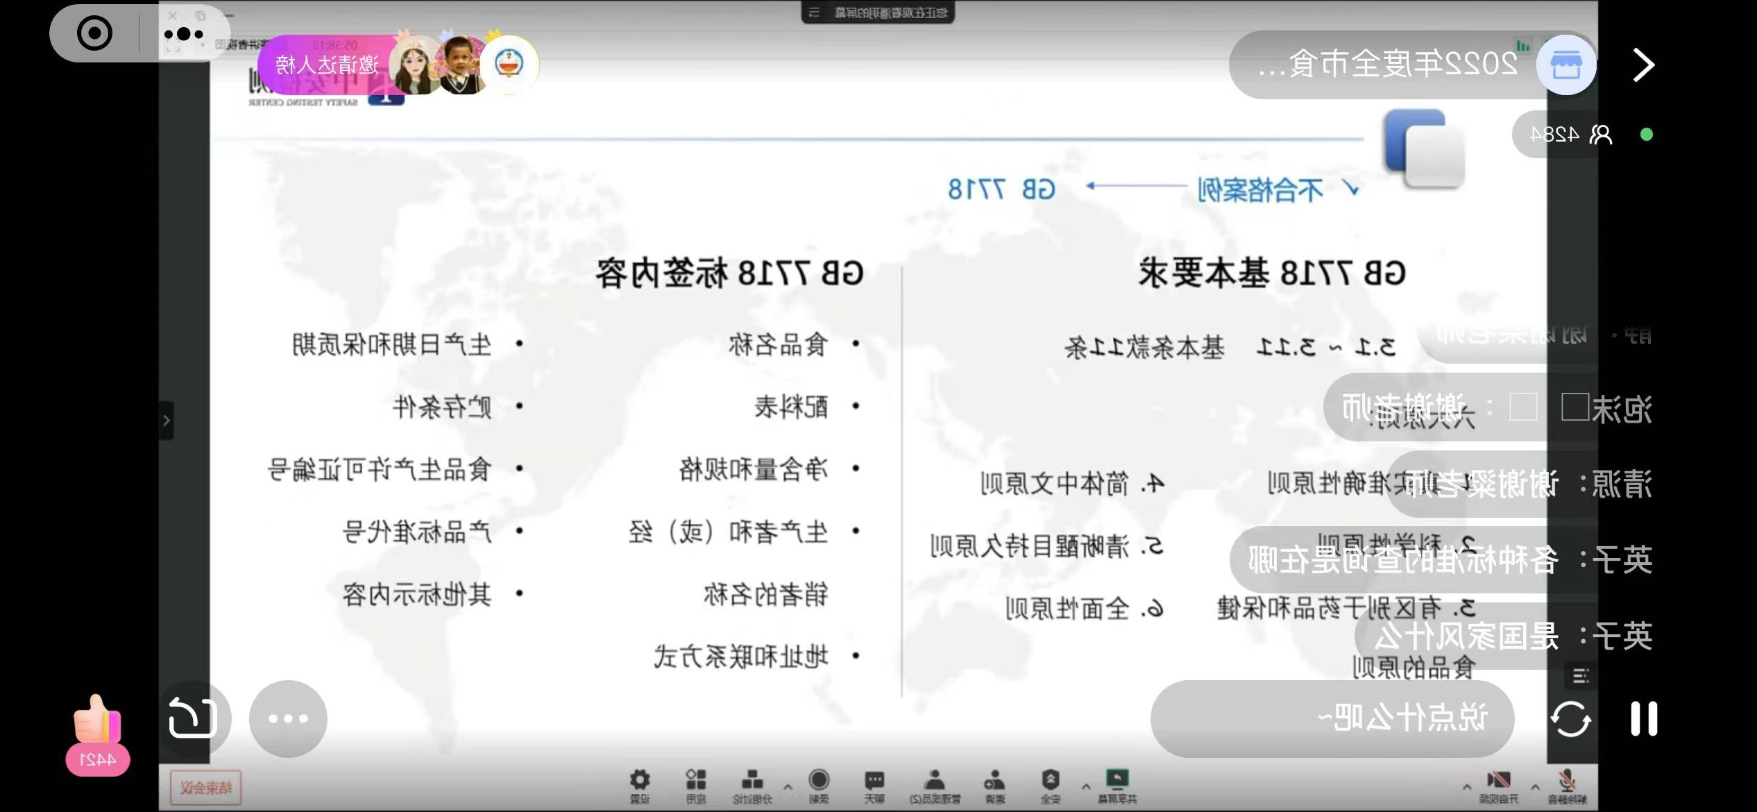The height and width of the screenshot is (812, 1757).
Task: Click the rotate screen icon
Action: pos(193,719)
